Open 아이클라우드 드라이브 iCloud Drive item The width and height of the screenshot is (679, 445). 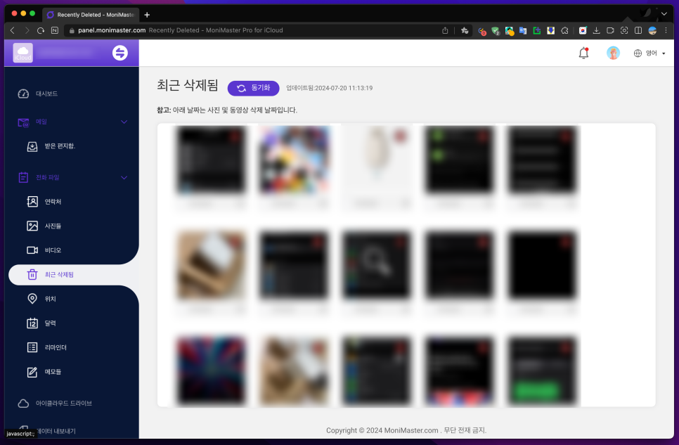[55, 404]
